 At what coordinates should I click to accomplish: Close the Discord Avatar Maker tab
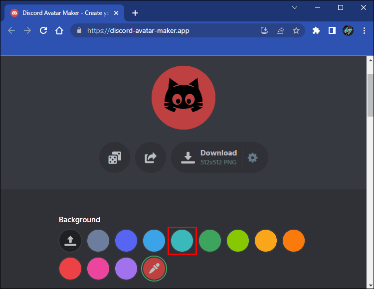point(116,13)
